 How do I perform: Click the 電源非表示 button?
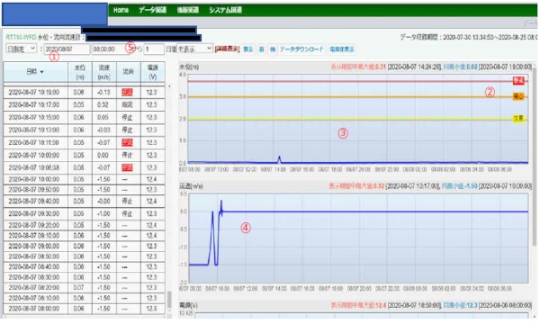click(x=342, y=49)
